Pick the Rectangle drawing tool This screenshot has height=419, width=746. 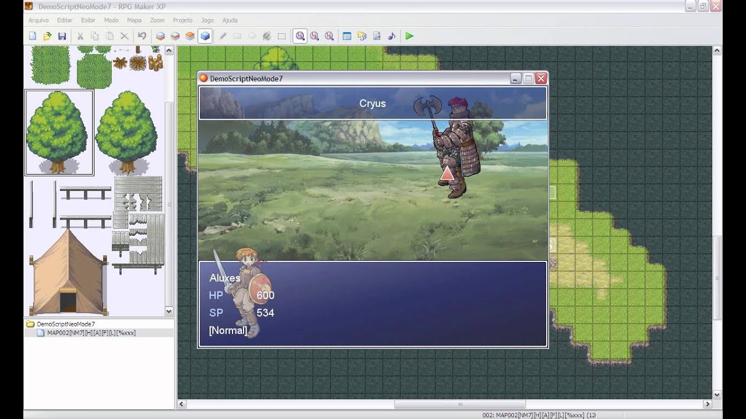point(237,36)
